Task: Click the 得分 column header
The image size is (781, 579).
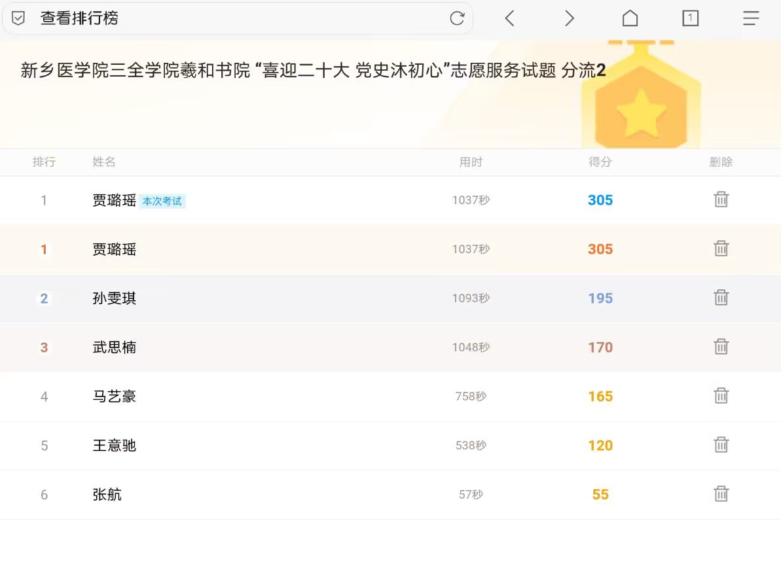Action: [x=600, y=162]
